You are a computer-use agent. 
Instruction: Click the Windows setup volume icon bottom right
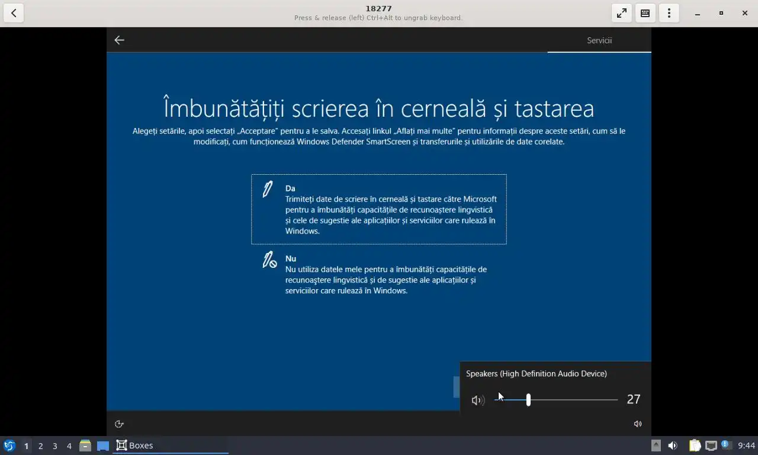(638, 424)
